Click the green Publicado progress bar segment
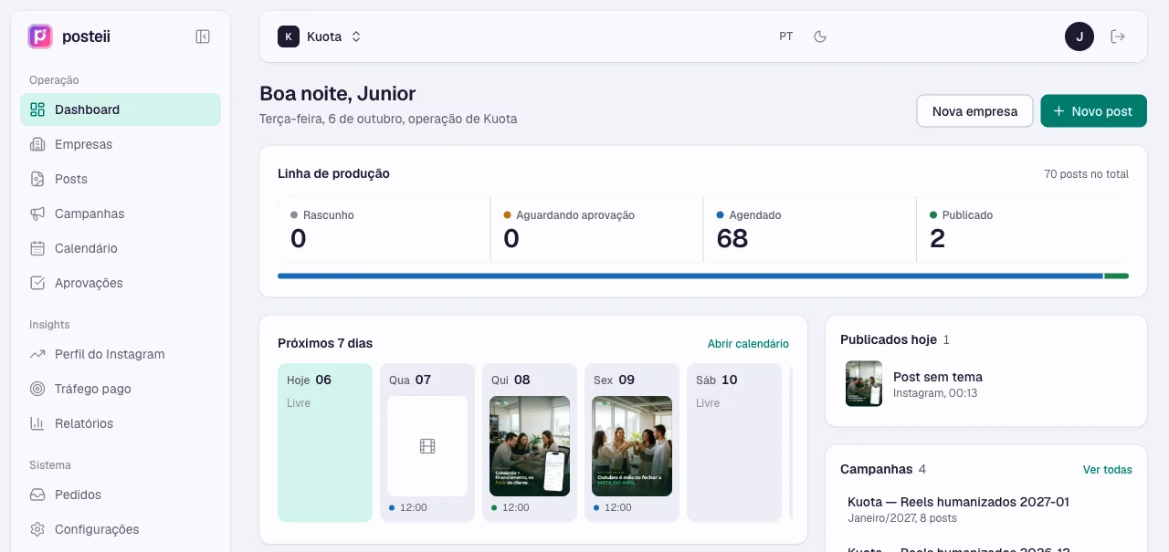The height and width of the screenshot is (552, 1169). (x=1117, y=276)
